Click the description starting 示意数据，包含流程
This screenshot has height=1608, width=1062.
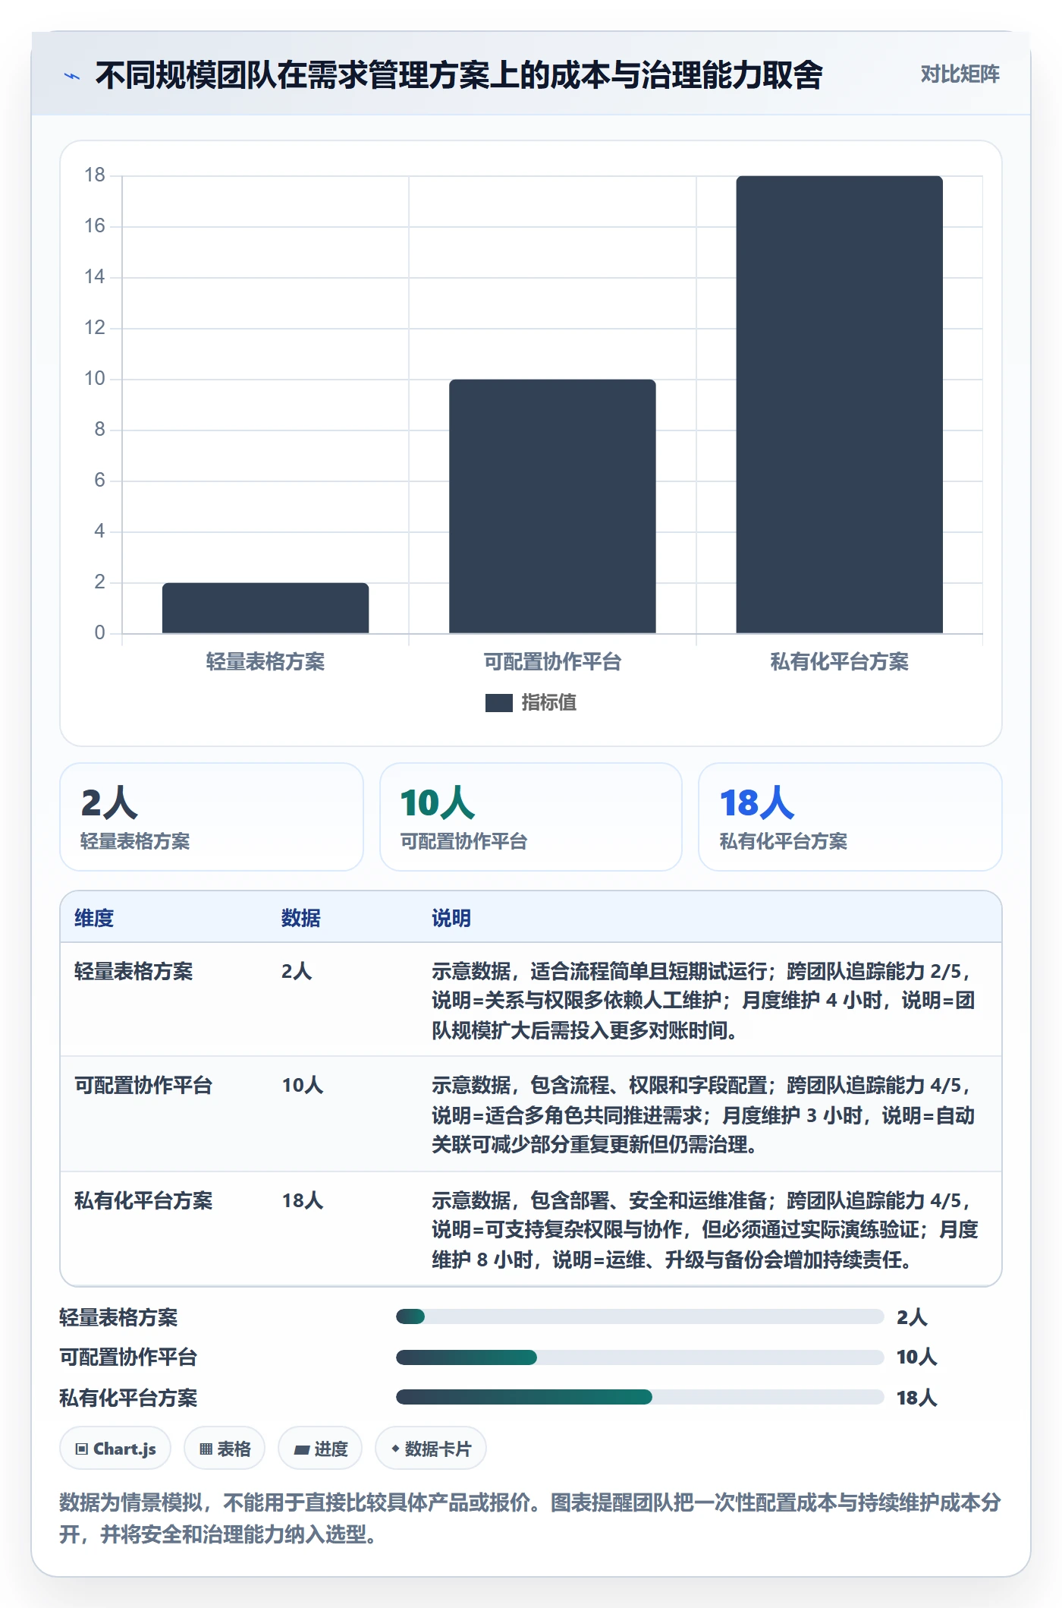704,1115
